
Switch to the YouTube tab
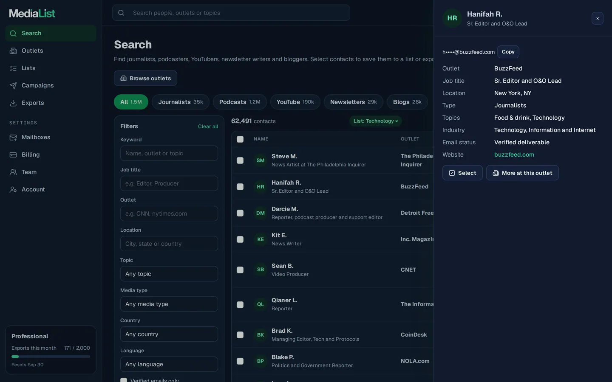(295, 102)
